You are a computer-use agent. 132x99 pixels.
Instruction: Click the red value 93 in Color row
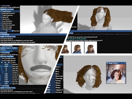pos(2,62)
